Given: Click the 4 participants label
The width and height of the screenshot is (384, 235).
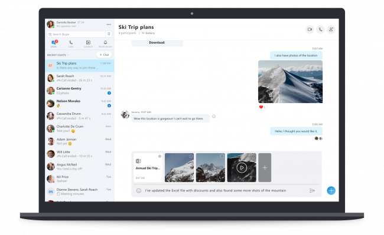Looking at the screenshot, I should 128,33.
